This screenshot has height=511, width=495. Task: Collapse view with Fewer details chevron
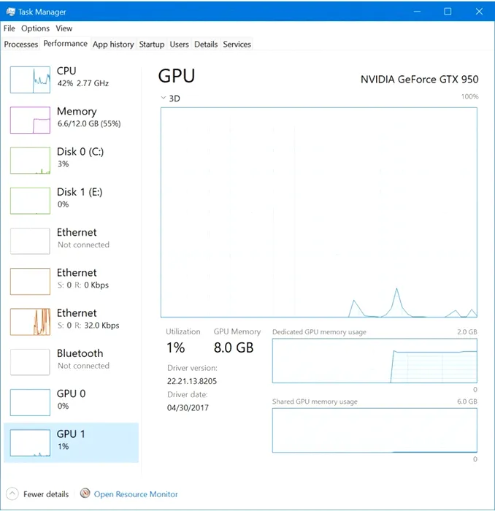coord(12,494)
